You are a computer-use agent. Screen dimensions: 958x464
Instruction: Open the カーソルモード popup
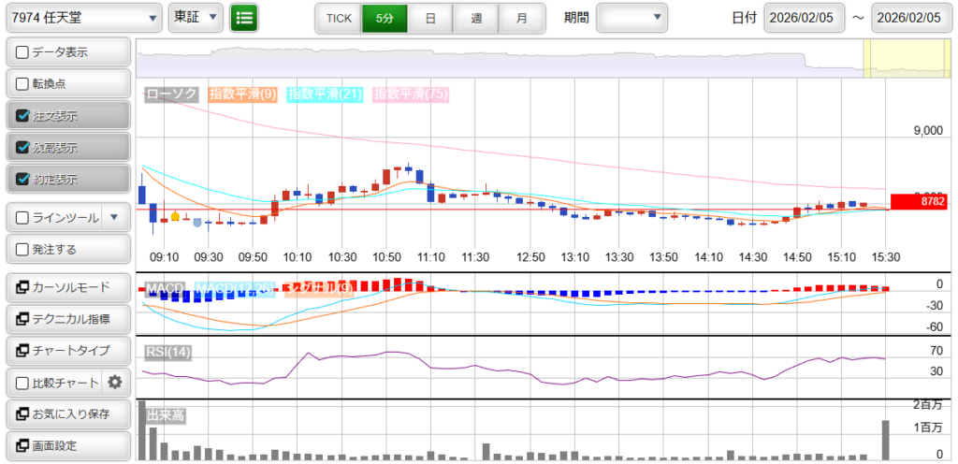coord(67,287)
